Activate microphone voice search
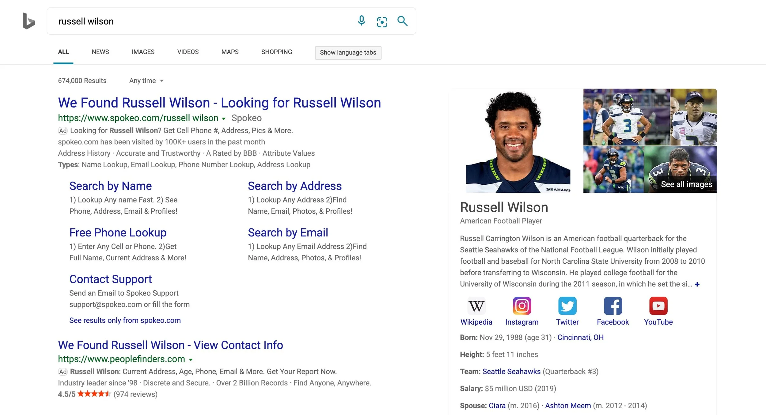766x415 pixels. 362,21
